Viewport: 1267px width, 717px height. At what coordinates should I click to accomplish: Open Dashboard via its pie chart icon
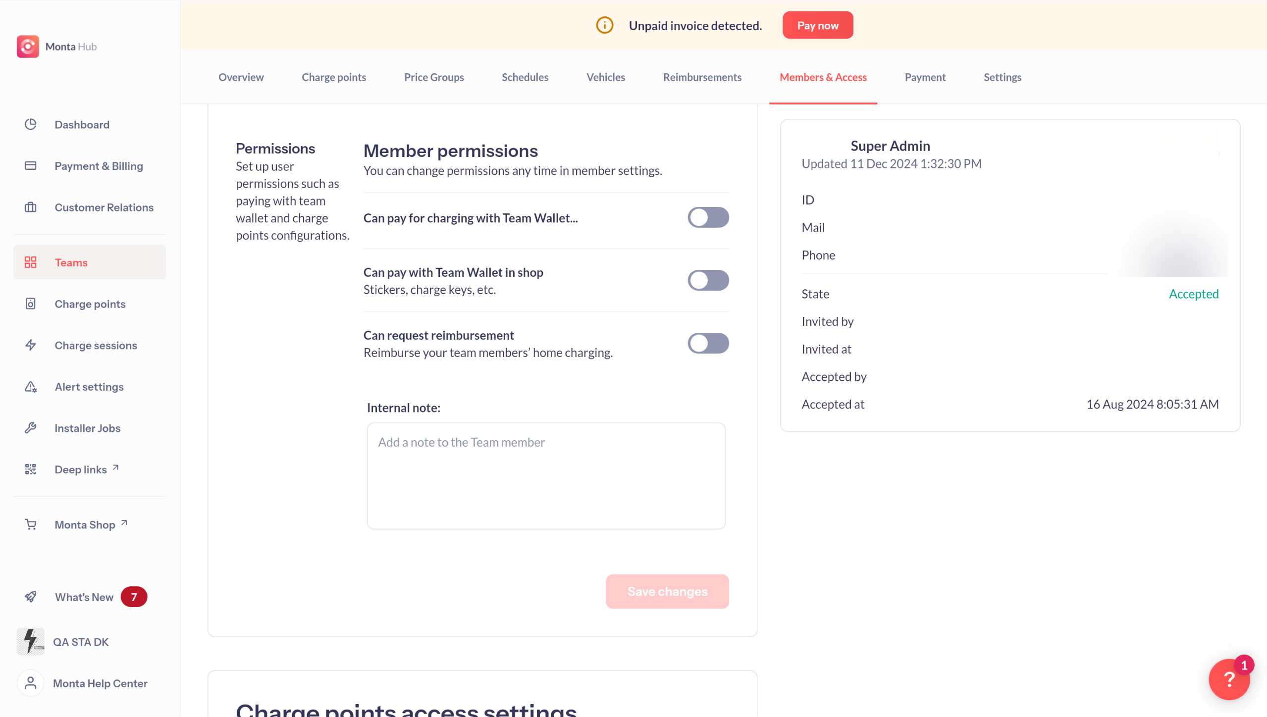click(x=31, y=124)
